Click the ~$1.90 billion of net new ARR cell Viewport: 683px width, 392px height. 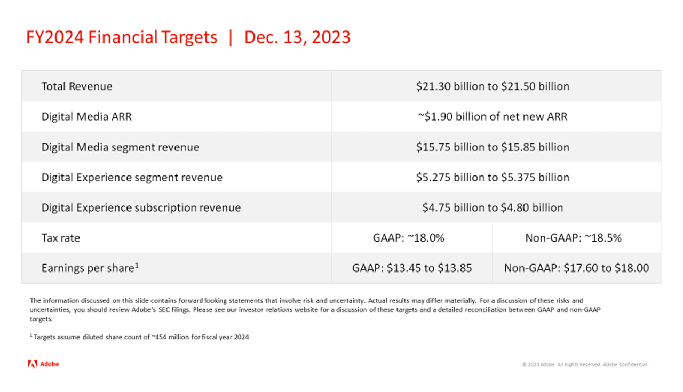click(x=493, y=117)
